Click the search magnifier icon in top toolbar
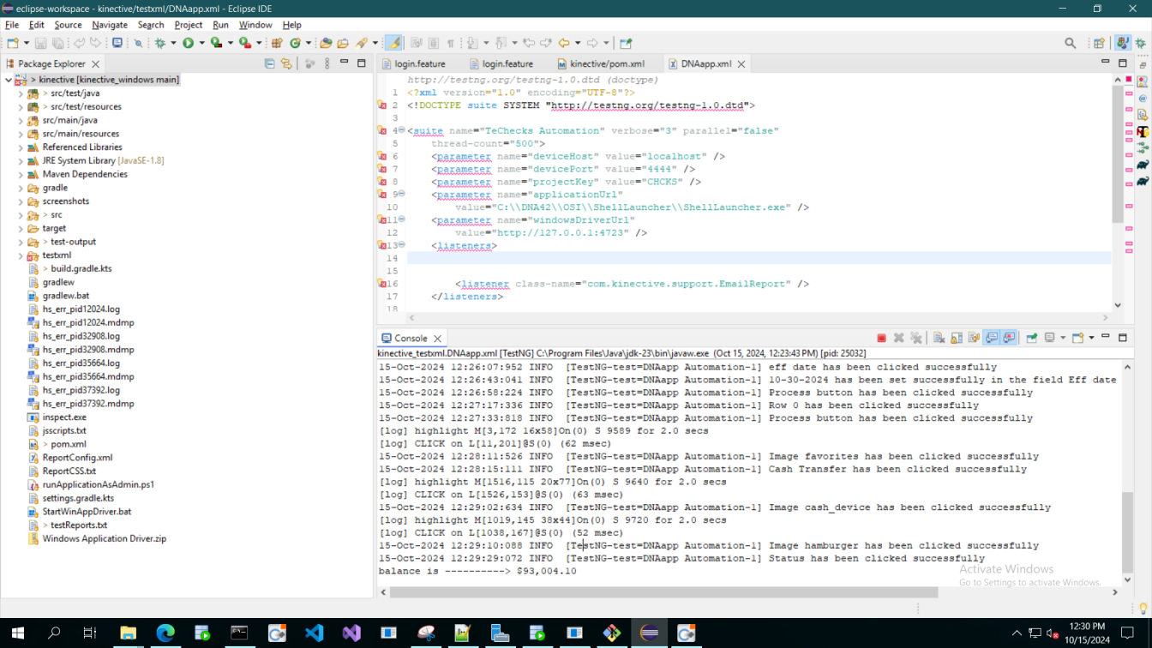The height and width of the screenshot is (648, 1152). coord(1070,43)
